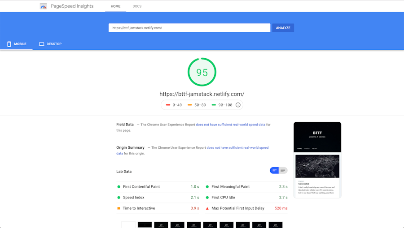
Task: Click the 0–49 legend range text
Action: (x=177, y=105)
